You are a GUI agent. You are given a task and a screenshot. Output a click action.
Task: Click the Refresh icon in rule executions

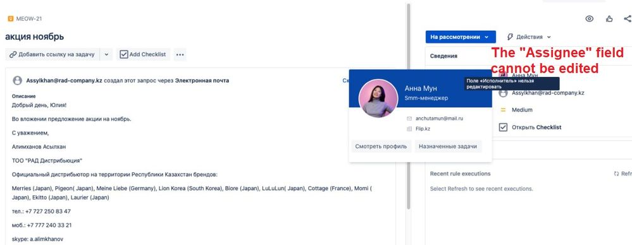616,174
